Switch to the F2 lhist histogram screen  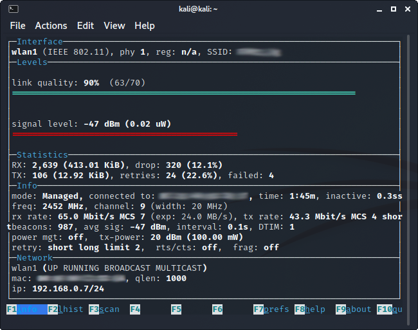pos(66,309)
